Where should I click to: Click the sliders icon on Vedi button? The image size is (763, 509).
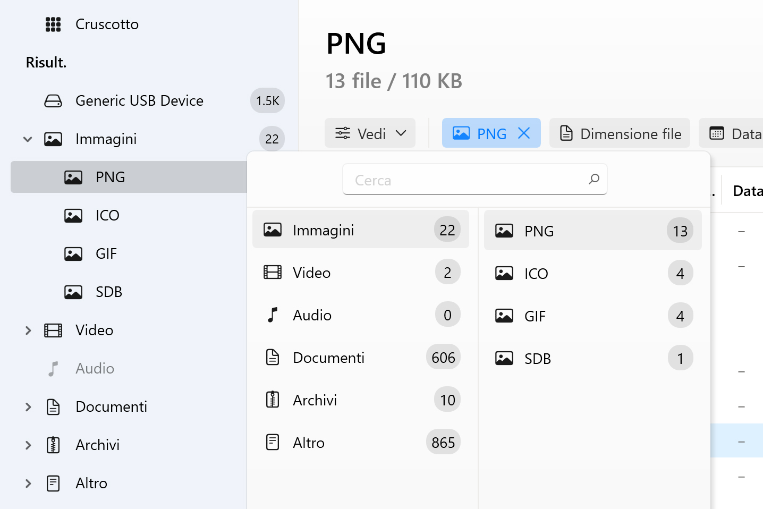pyautogui.click(x=343, y=133)
